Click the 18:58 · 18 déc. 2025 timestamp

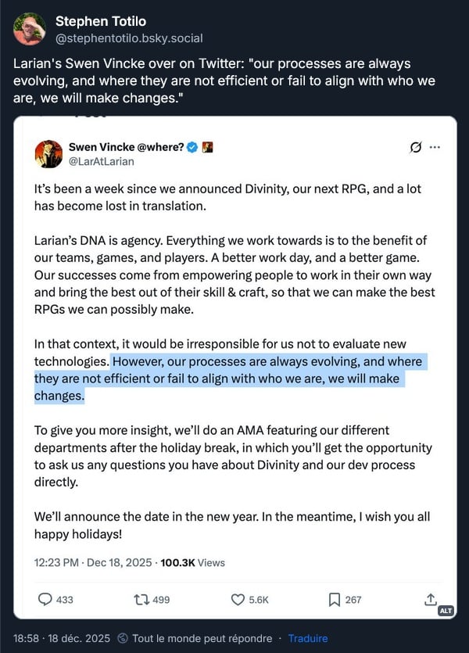click(x=62, y=638)
